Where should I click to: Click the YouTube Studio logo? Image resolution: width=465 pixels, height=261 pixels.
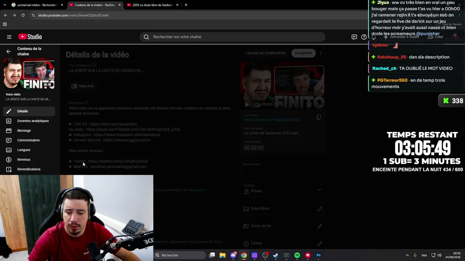(30, 37)
